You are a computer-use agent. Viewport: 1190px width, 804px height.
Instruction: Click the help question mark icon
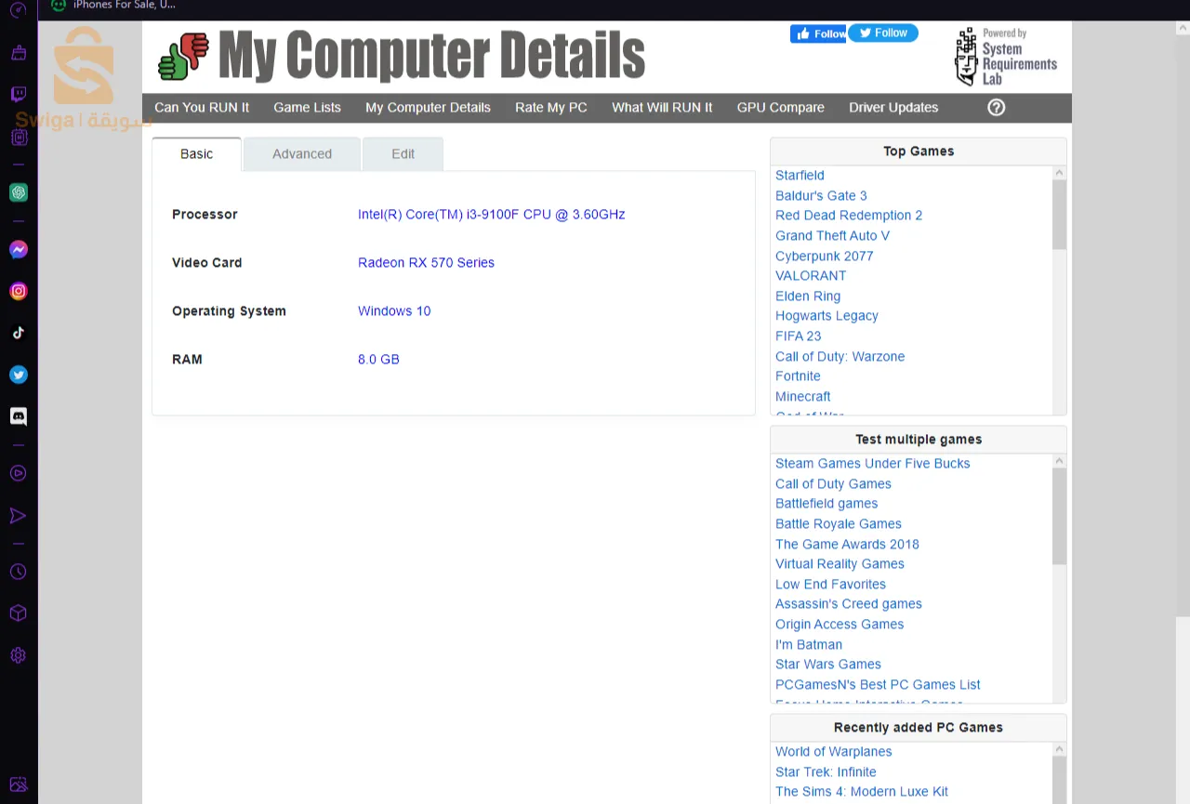996,107
